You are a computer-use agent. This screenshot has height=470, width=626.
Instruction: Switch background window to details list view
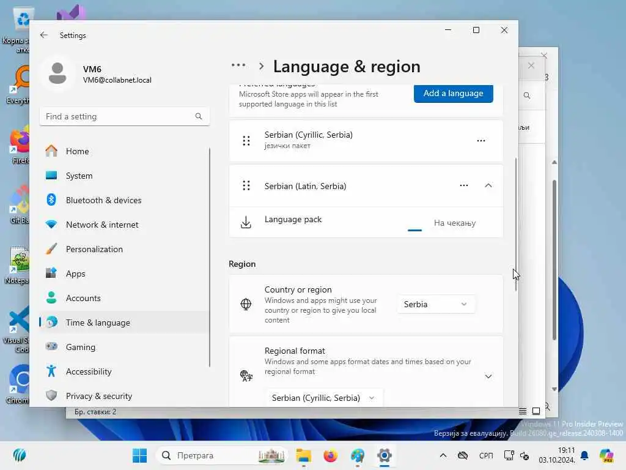(523, 411)
